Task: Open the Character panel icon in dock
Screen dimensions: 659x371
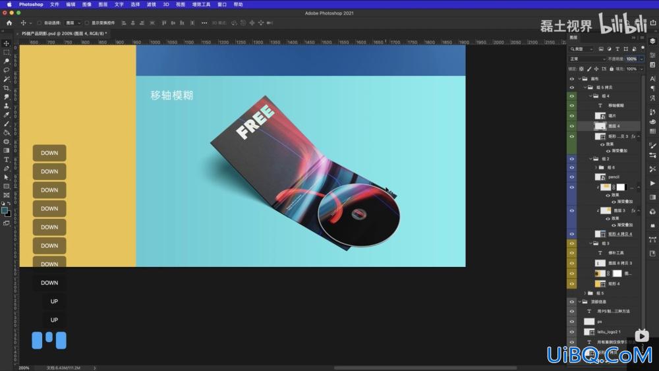Action: pyautogui.click(x=652, y=78)
